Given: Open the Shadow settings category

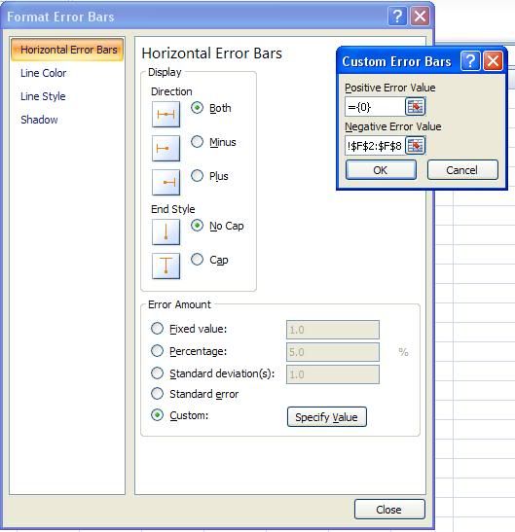Looking at the screenshot, I should (39, 120).
